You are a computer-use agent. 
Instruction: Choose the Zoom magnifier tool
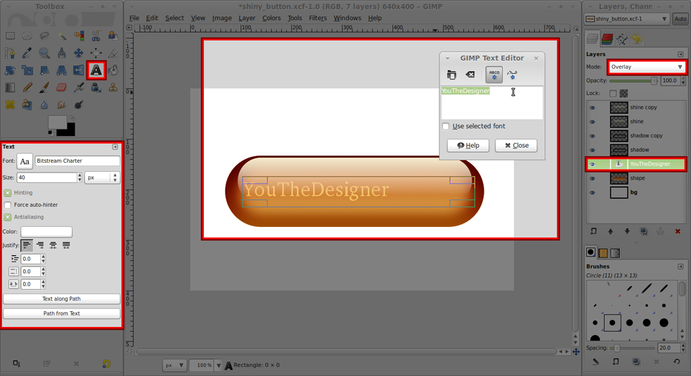44,53
